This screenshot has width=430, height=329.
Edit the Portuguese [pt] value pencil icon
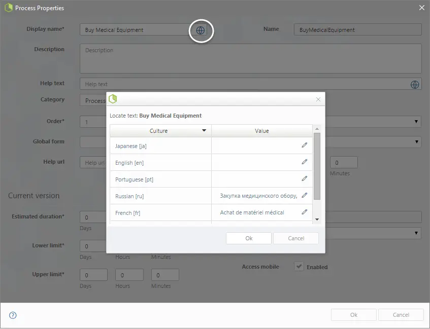coord(305,178)
